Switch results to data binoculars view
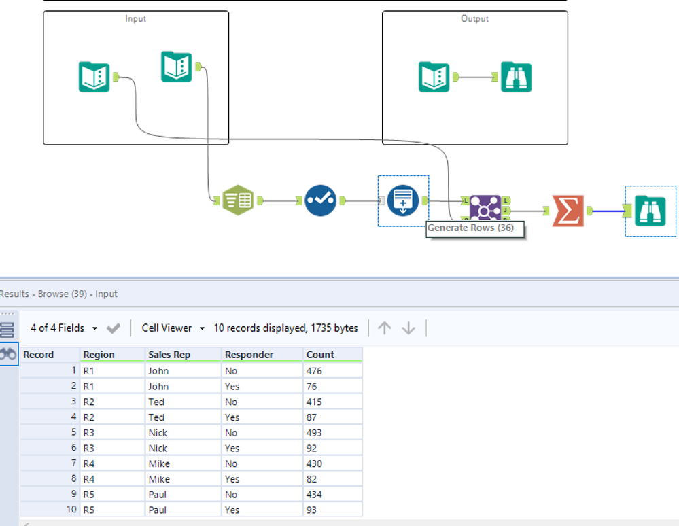 [8, 354]
